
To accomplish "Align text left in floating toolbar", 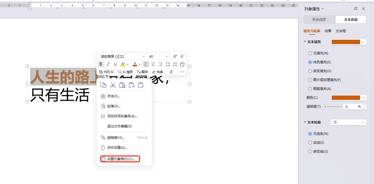I will point(146,64).
